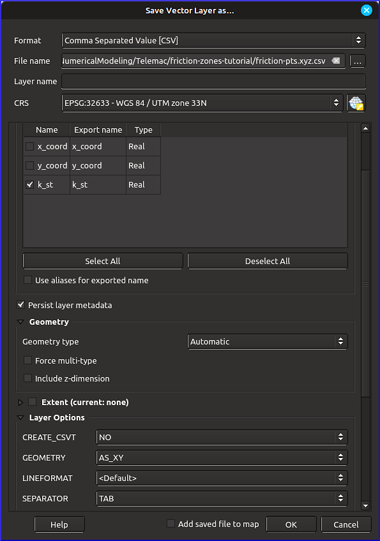Expand the Extent section

coord(20,402)
